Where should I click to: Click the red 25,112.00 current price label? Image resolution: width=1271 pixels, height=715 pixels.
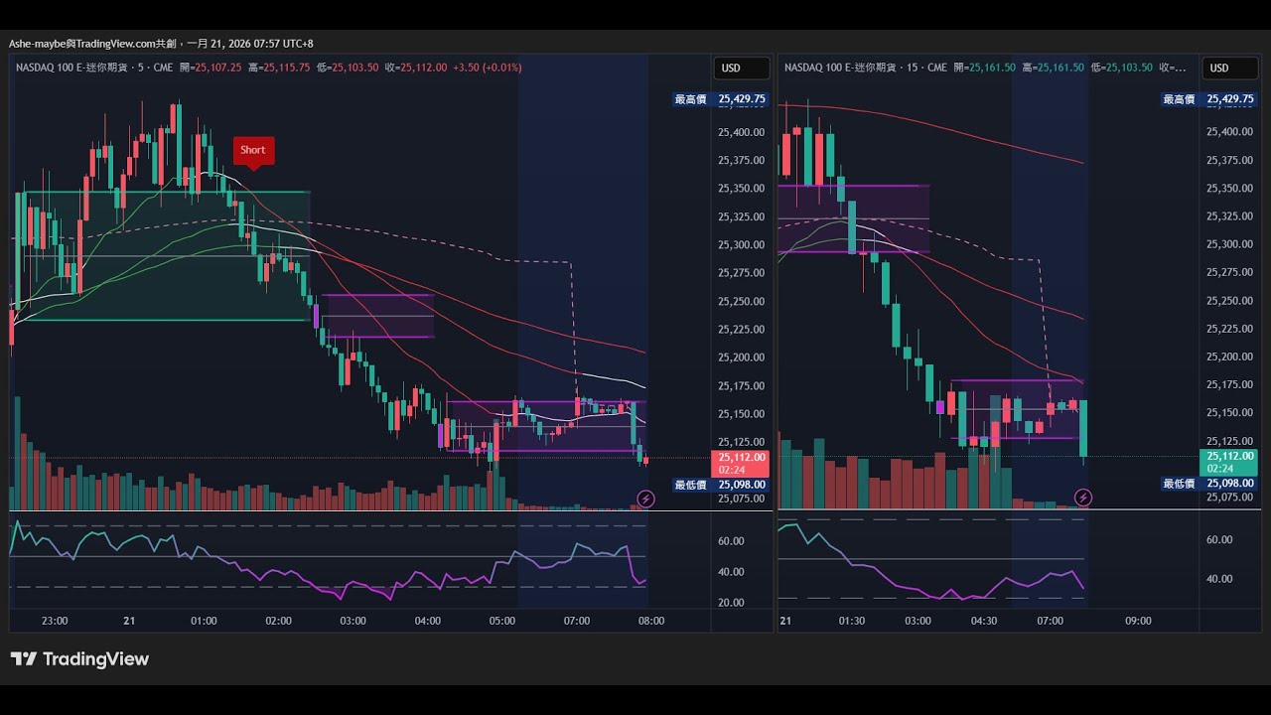point(740,464)
